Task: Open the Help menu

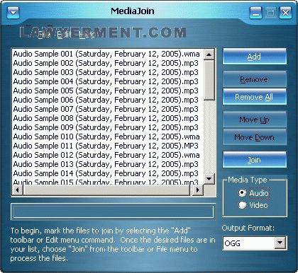Action: click(x=87, y=35)
